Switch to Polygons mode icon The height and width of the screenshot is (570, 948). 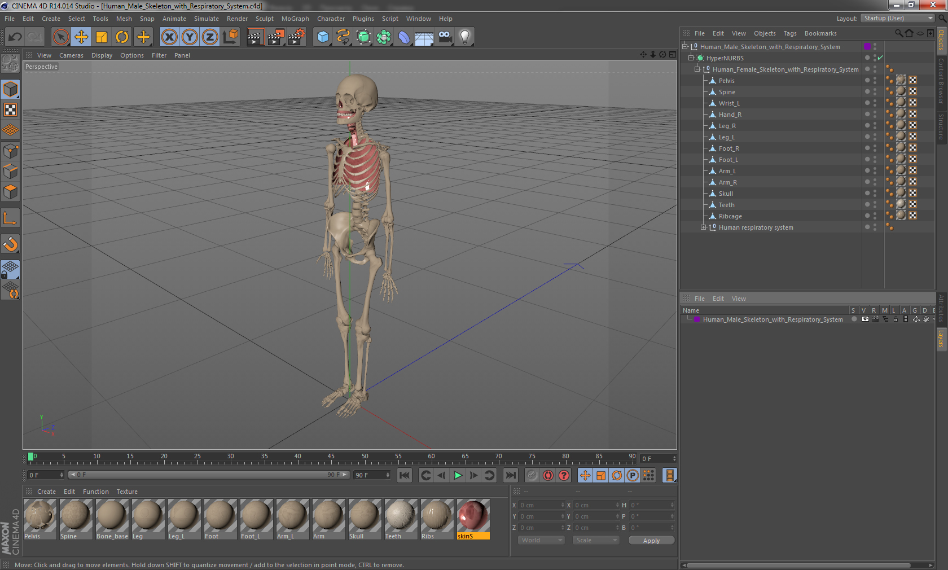tap(10, 192)
